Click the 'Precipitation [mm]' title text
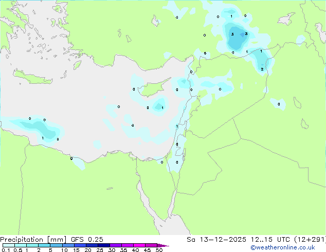 point(33,240)
